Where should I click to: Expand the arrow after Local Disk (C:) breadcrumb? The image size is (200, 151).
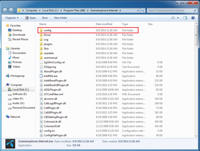tap(61, 10)
